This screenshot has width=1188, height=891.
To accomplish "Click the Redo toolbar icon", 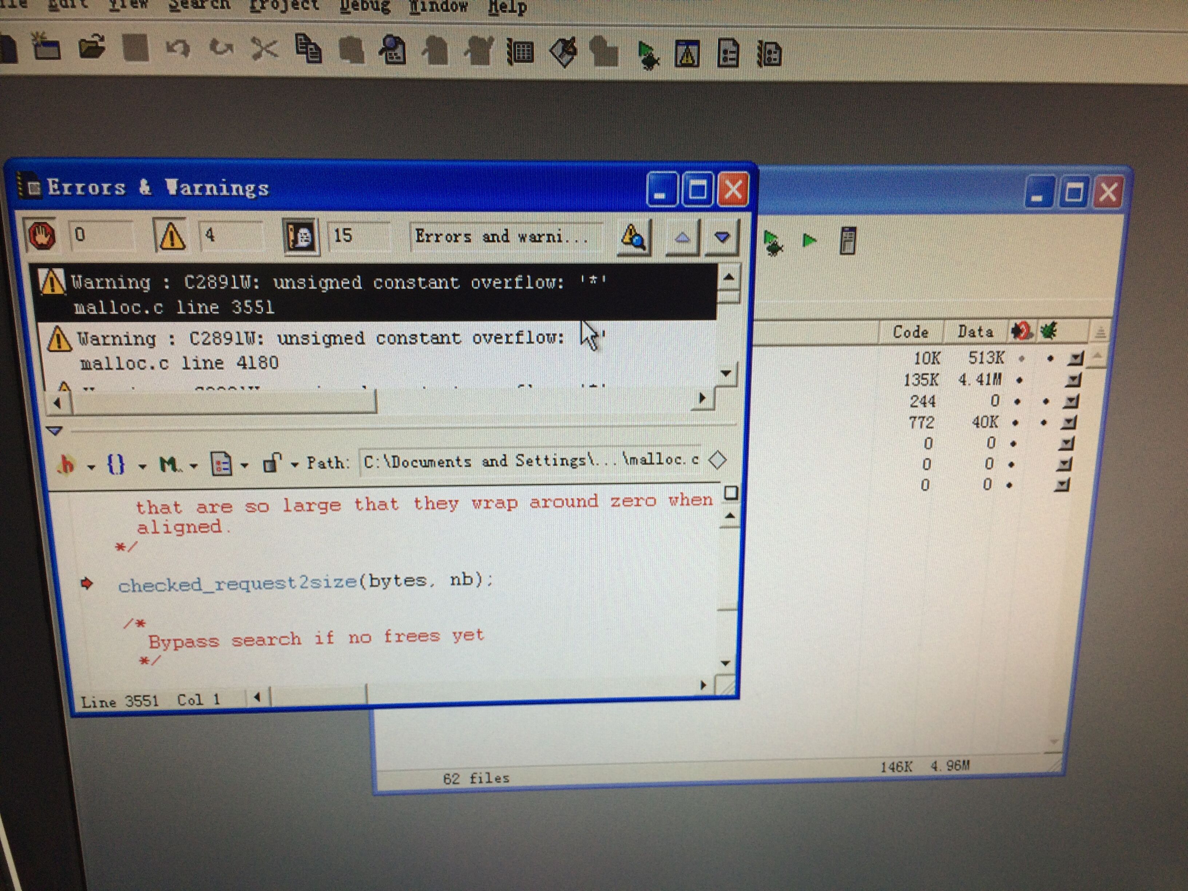I will click(221, 48).
